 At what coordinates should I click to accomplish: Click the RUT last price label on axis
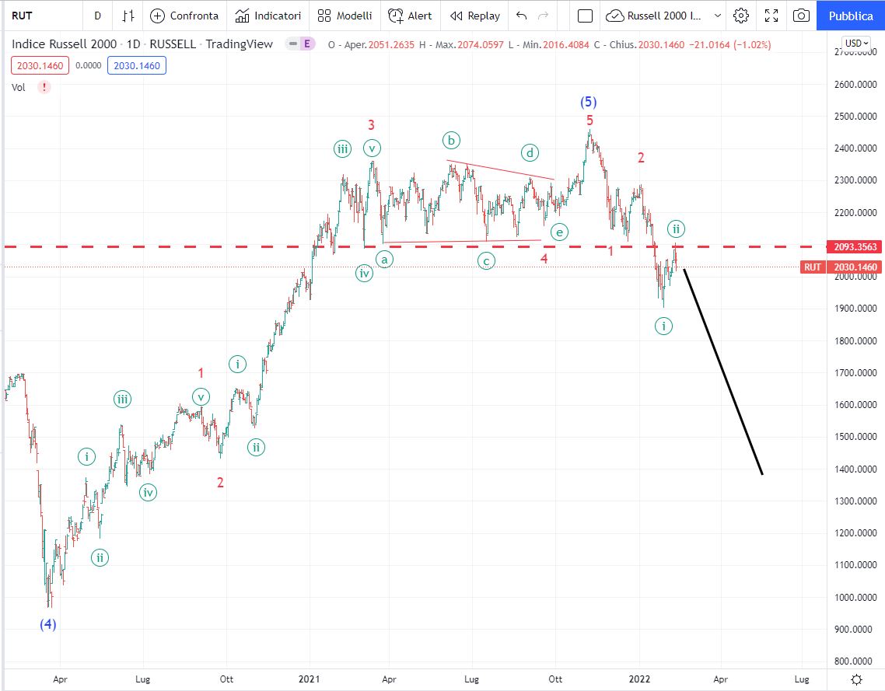(x=841, y=267)
